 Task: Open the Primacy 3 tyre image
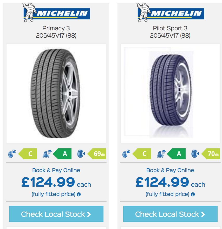point(56,93)
